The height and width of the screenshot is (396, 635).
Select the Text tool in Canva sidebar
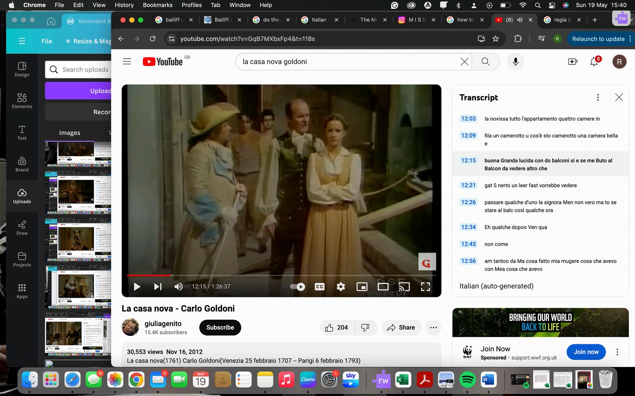click(x=22, y=132)
